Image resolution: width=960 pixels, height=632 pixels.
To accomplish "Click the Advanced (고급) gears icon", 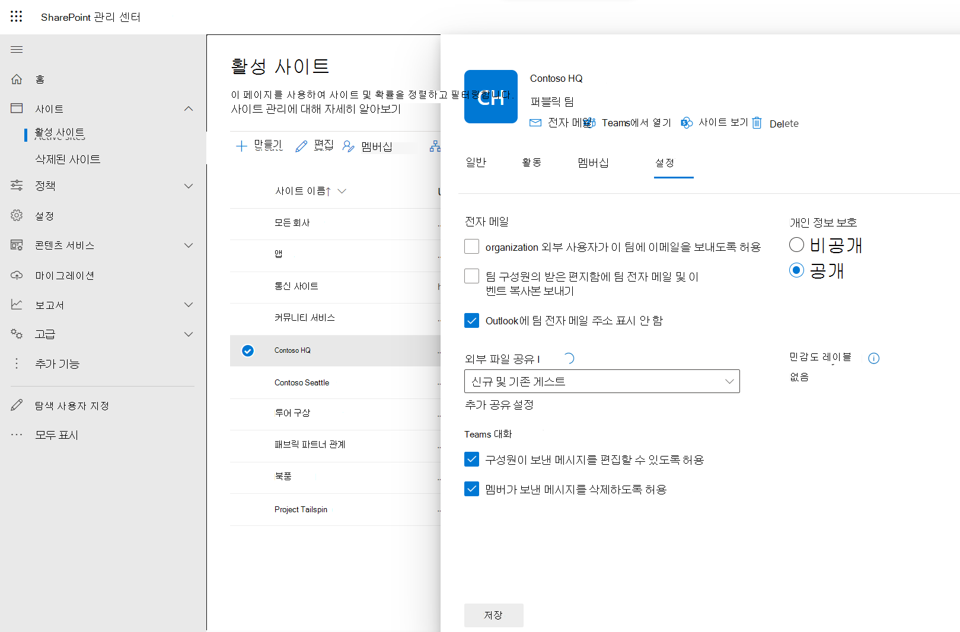I will coord(17,334).
